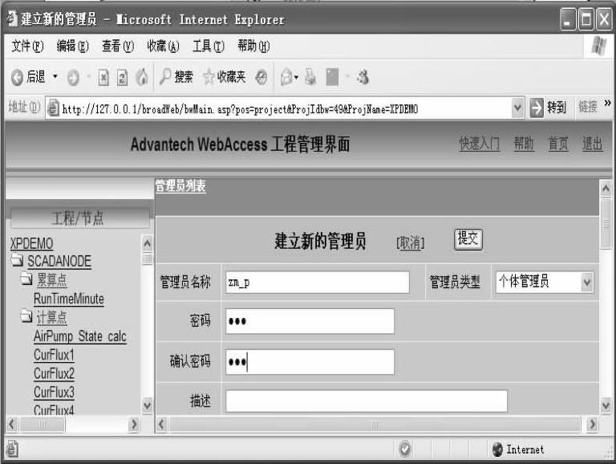
Task: Click the 累算点 folder icon
Action: click(x=26, y=279)
